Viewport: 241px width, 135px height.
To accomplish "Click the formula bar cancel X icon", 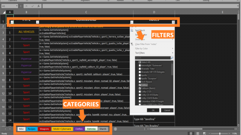I will coord(26,6).
